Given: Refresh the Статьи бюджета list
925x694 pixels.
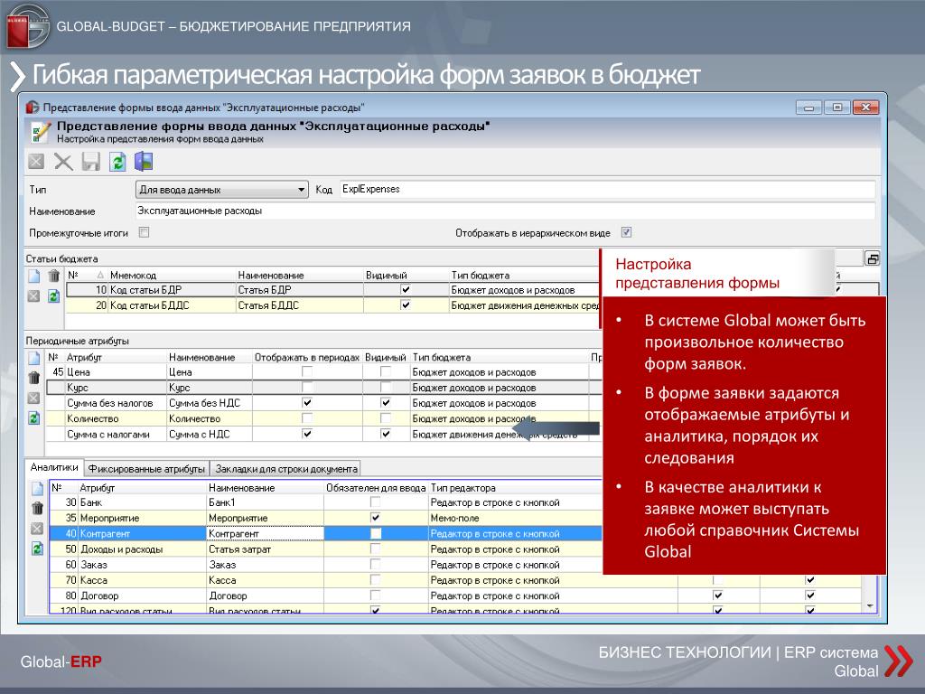Looking at the screenshot, I should 53,295.
